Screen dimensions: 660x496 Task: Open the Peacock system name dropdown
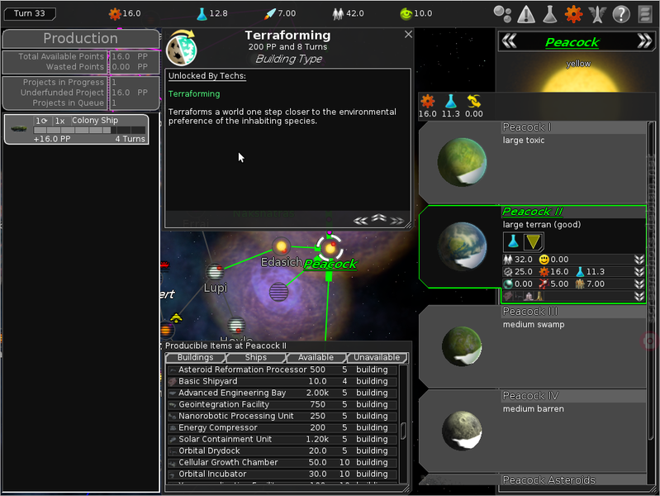[x=572, y=42]
